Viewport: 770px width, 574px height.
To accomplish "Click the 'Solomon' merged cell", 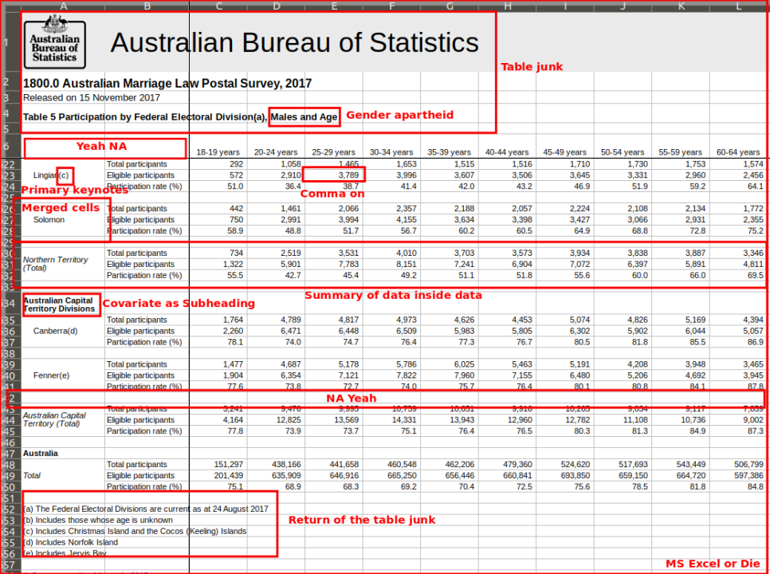I will (x=49, y=219).
